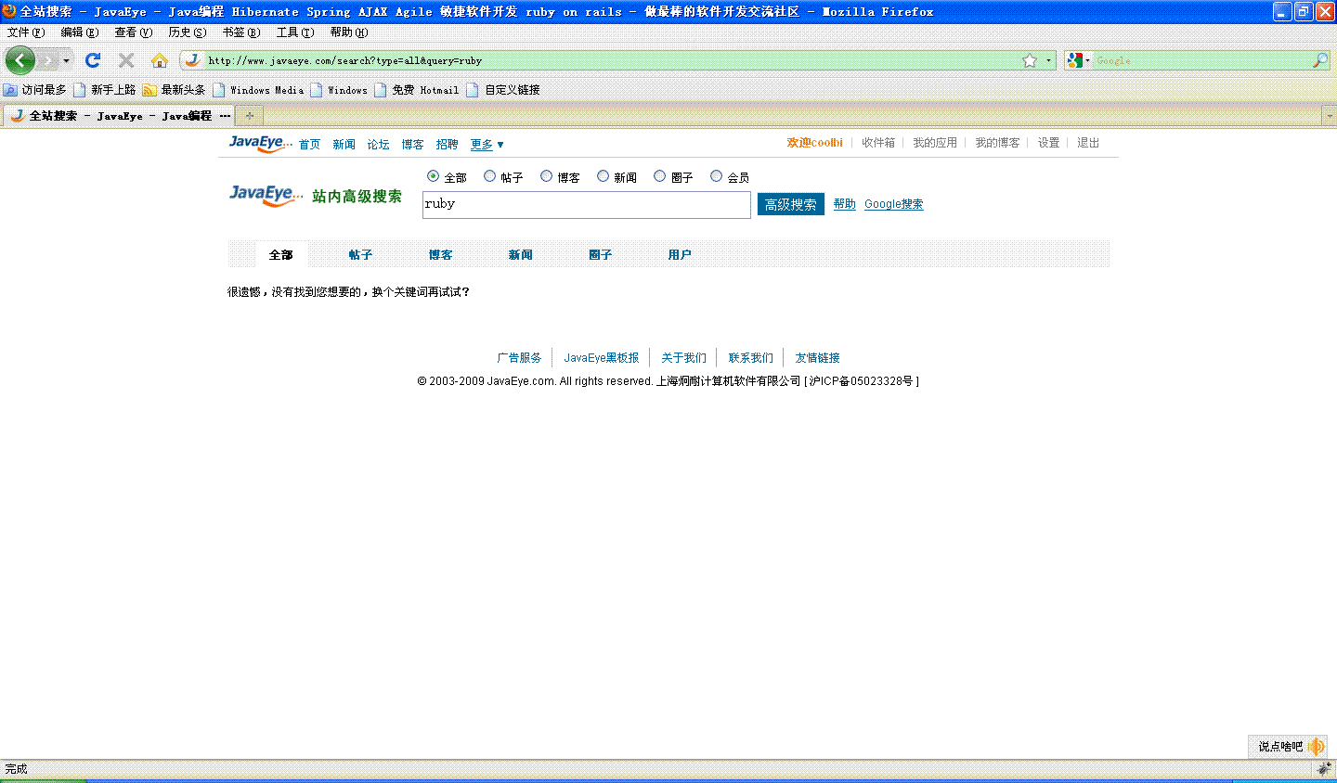Click the 高级搜索 button
Screen dimensions: 1337x783
point(791,205)
